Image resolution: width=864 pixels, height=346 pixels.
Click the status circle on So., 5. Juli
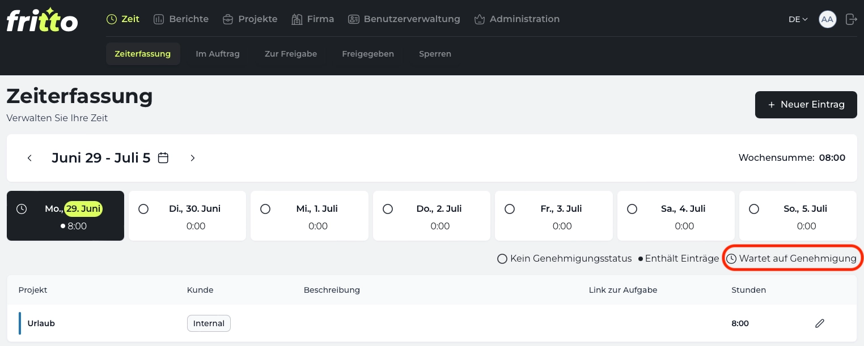tap(754, 209)
